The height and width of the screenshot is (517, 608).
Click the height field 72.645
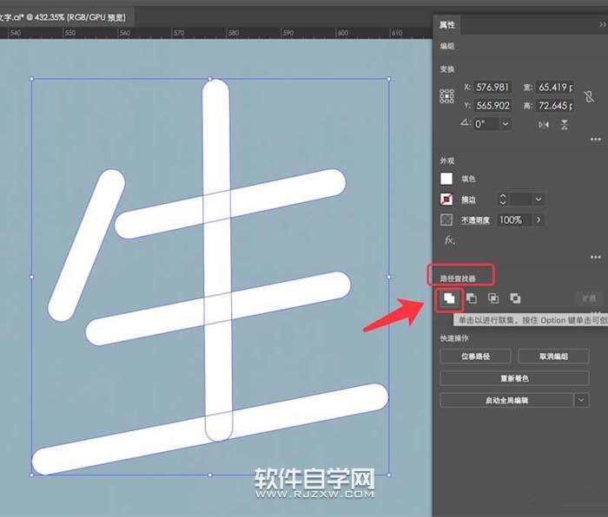(x=554, y=105)
